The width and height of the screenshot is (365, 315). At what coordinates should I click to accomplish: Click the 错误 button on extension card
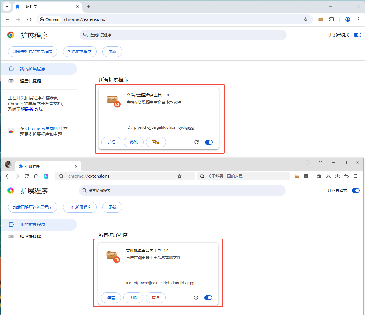click(x=156, y=298)
